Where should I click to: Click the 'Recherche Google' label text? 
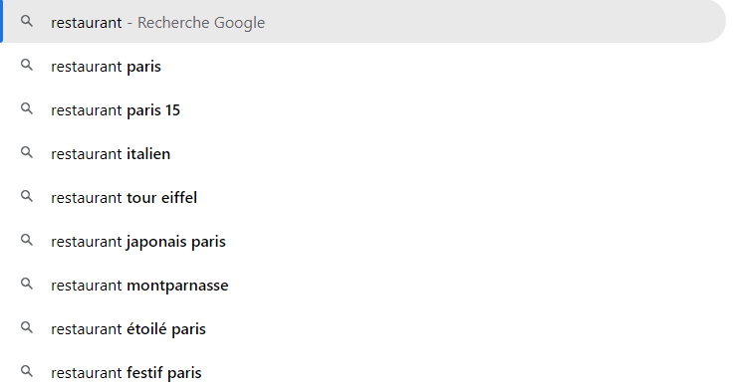pos(201,23)
